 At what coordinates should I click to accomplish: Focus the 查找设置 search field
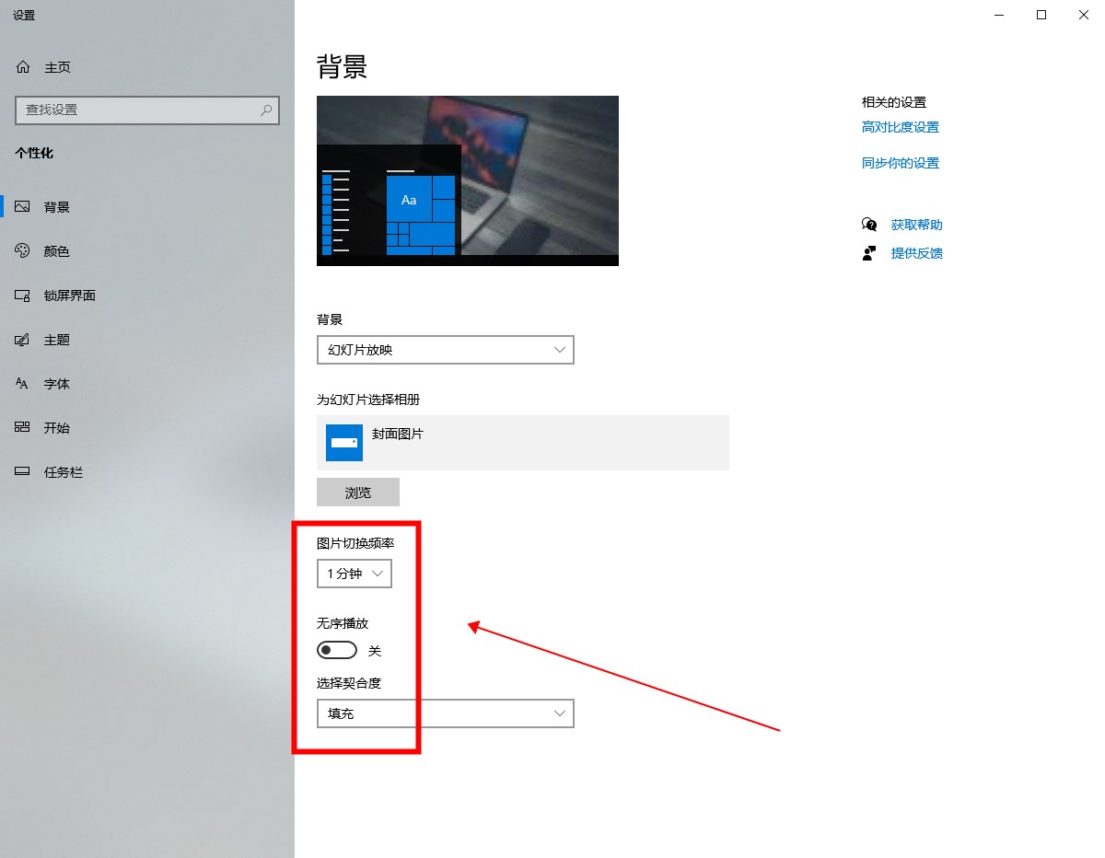coord(138,110)
